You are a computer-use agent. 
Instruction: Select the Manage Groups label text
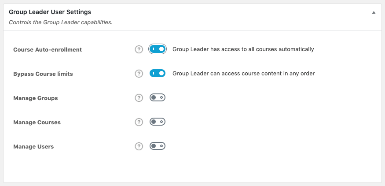tap(36, 98)
